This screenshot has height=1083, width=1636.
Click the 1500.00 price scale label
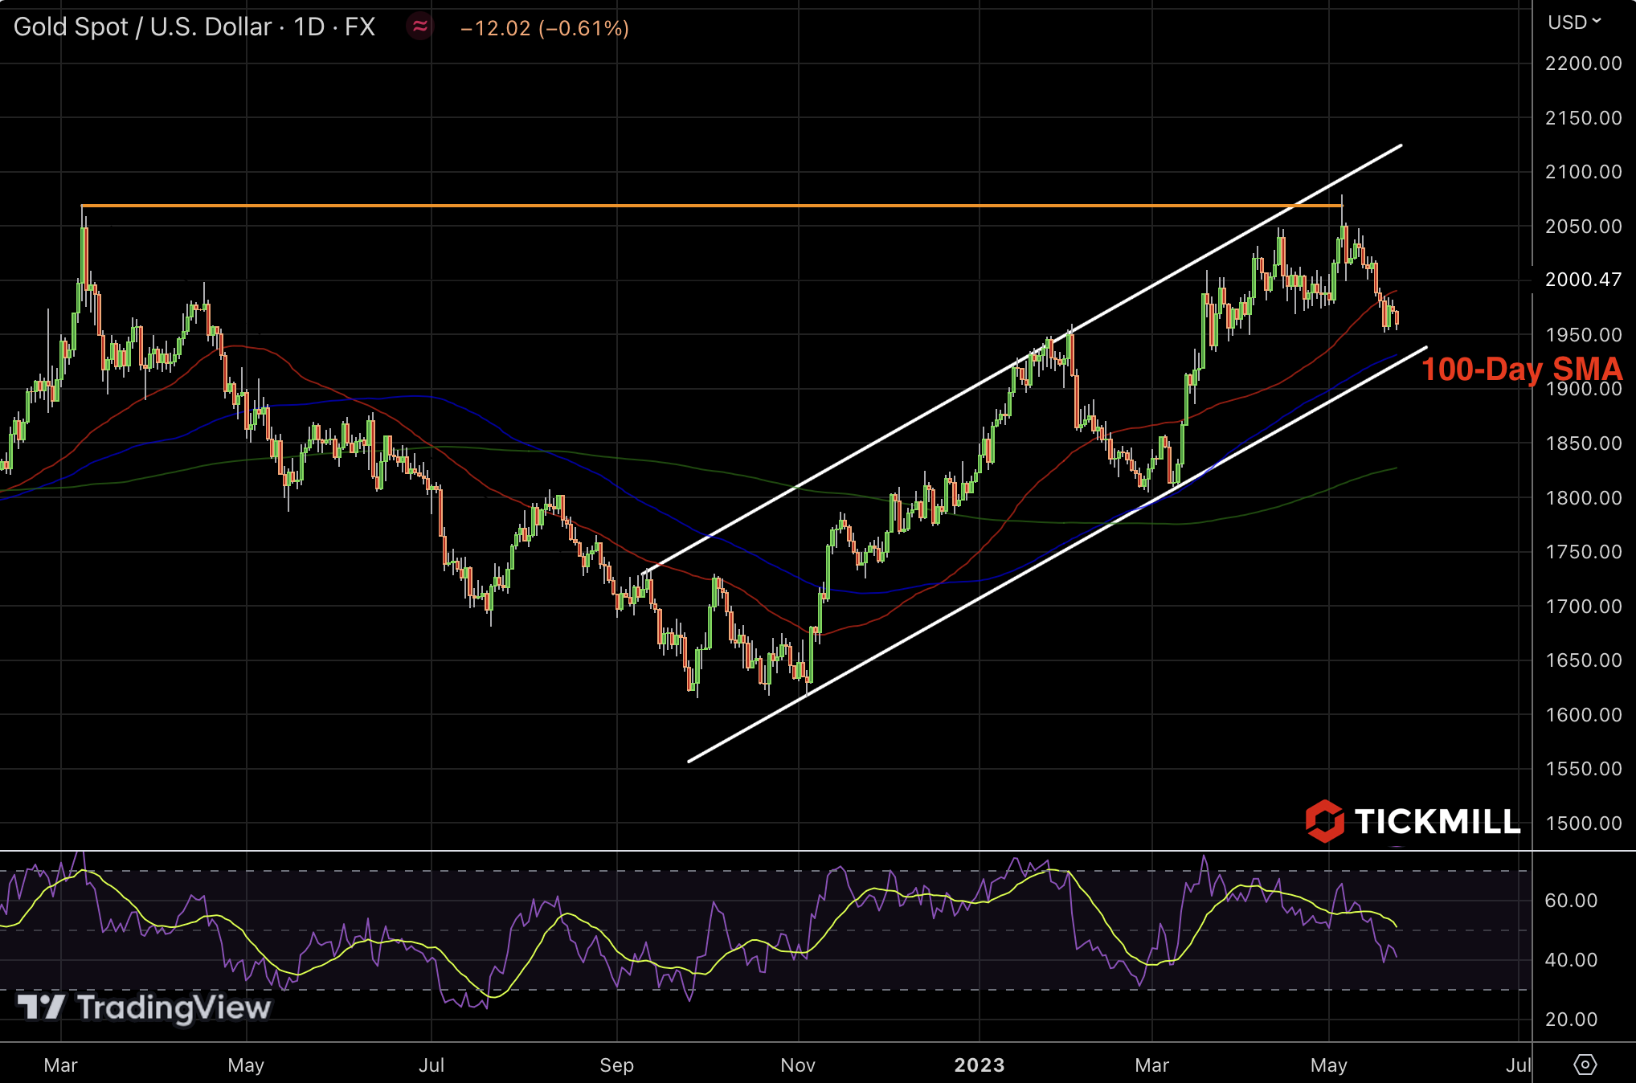(x=1583, y=823)
